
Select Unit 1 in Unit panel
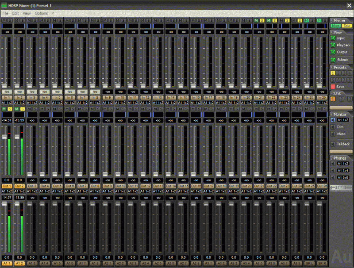pyautogui.click(x=333, y=99)
